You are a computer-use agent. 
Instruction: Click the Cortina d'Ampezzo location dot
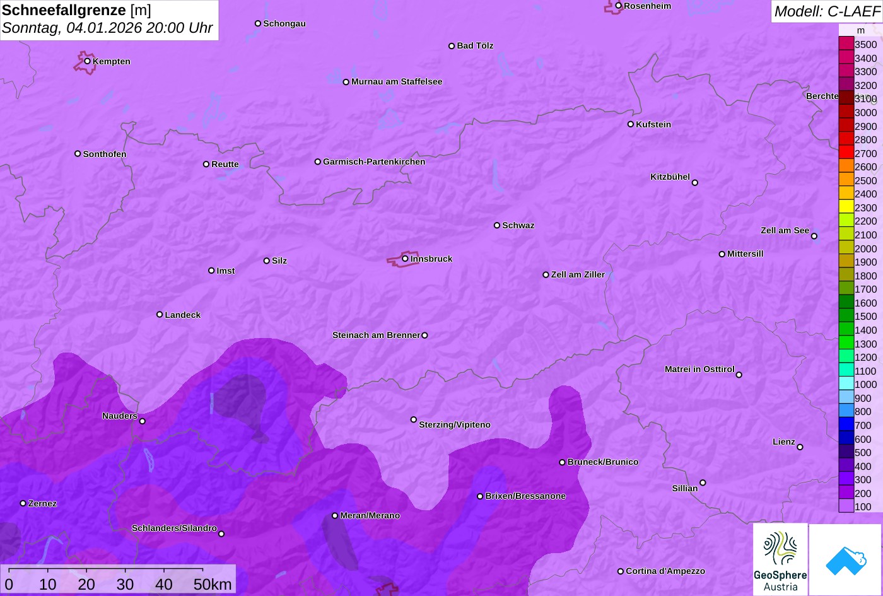pos(620,571)
